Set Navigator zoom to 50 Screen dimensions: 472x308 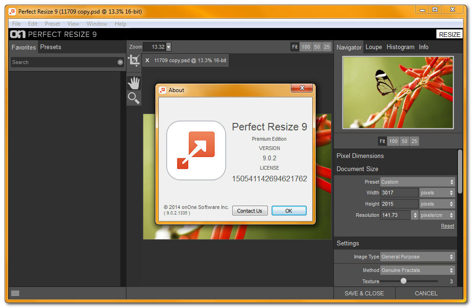(x=405, y=141)
